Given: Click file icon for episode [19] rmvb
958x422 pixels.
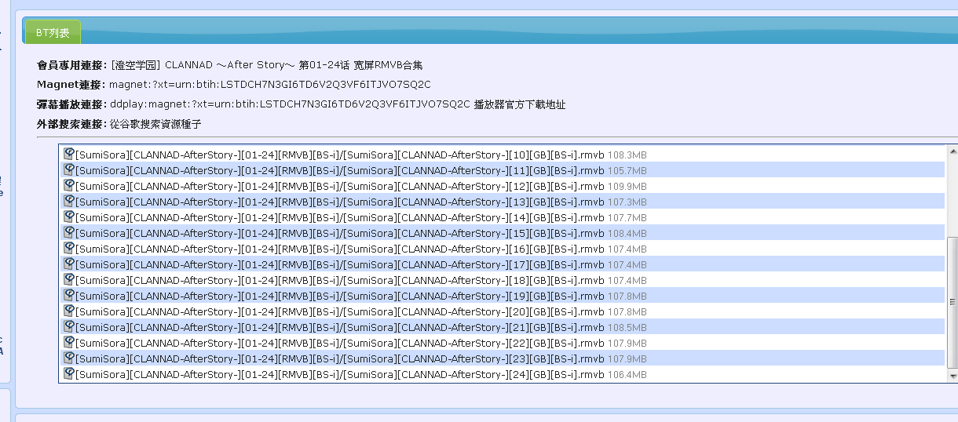Looking at the screenshot, I should 68,295.
